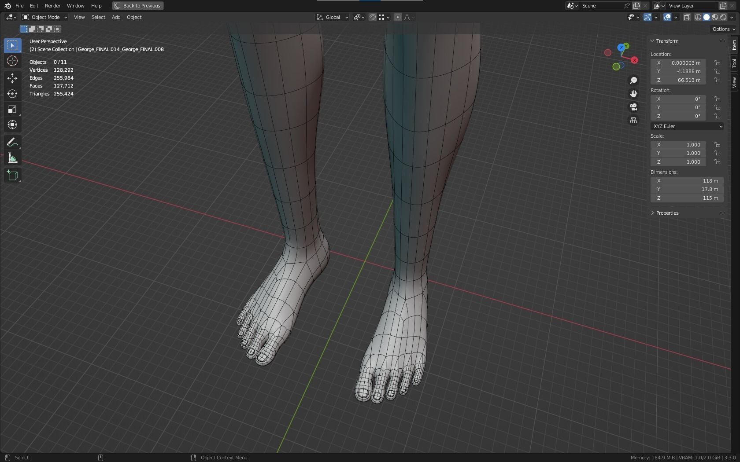Open the viewport Object menu
The width and height of the screenshot is (740, 462).
coord(134,17)
